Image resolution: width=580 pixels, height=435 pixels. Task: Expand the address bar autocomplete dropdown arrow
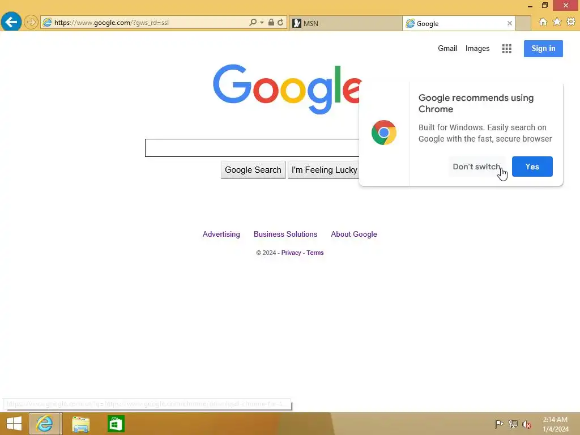click(x=262, y=23)
